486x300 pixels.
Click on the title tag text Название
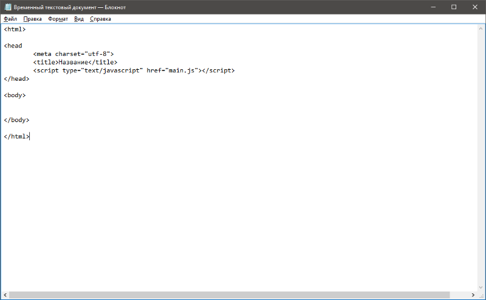click(74, 62)
